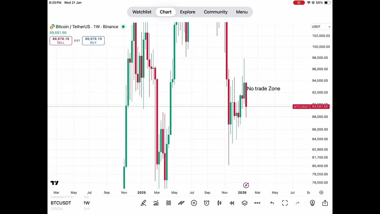Select the No trade Zone text annotation
The width and height of the screenshot is (380, 214).
click(264, 89)
